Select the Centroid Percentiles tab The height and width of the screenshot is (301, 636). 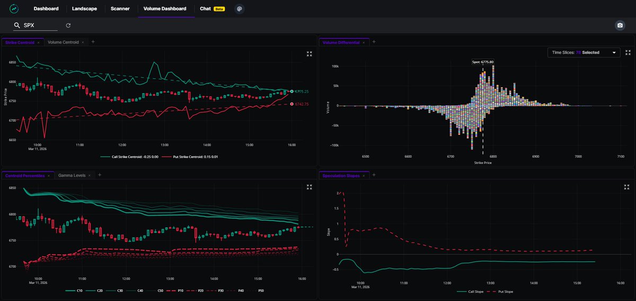point(24,175)
